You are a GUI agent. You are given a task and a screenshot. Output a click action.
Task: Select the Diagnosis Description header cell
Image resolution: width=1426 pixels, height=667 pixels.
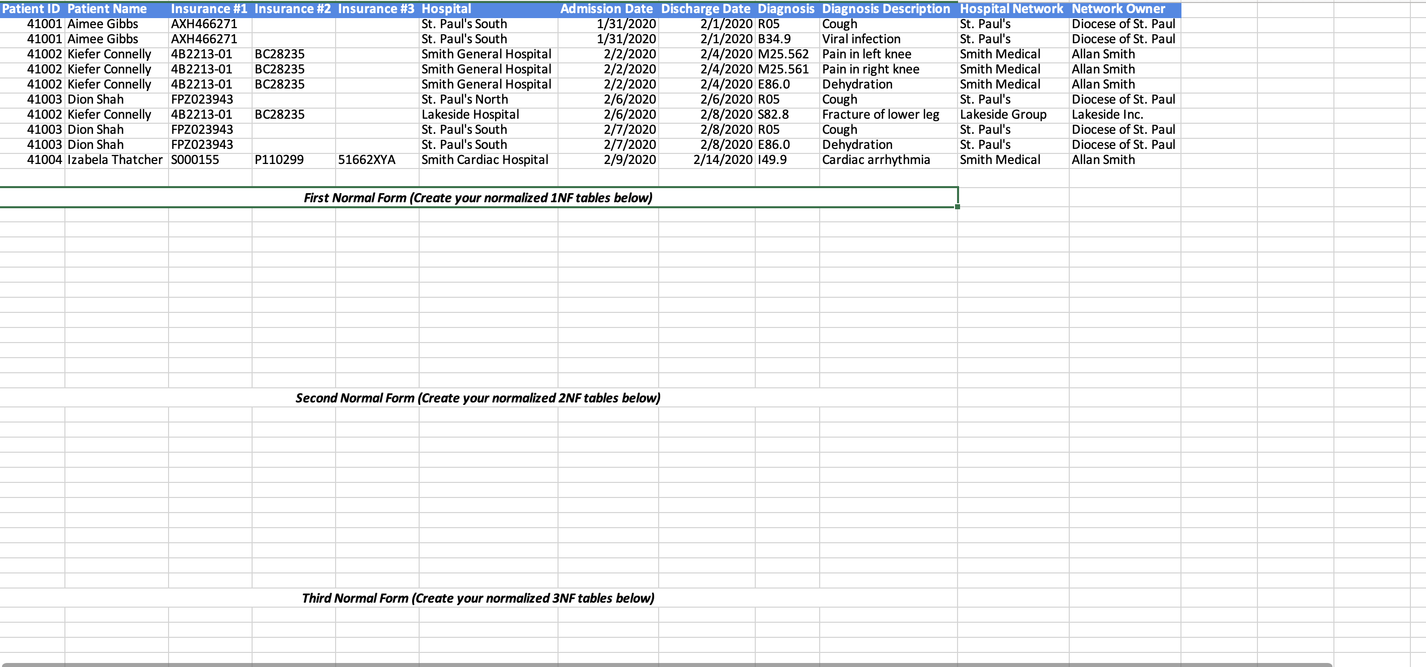[887, 9]
